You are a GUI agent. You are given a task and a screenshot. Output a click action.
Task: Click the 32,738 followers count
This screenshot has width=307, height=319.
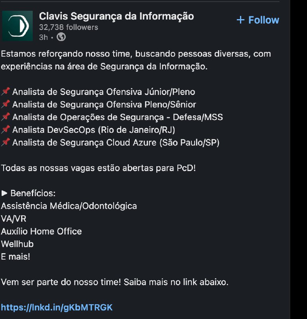coord(68,27)
